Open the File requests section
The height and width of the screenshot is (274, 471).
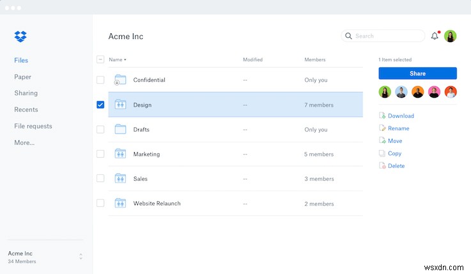33,126
